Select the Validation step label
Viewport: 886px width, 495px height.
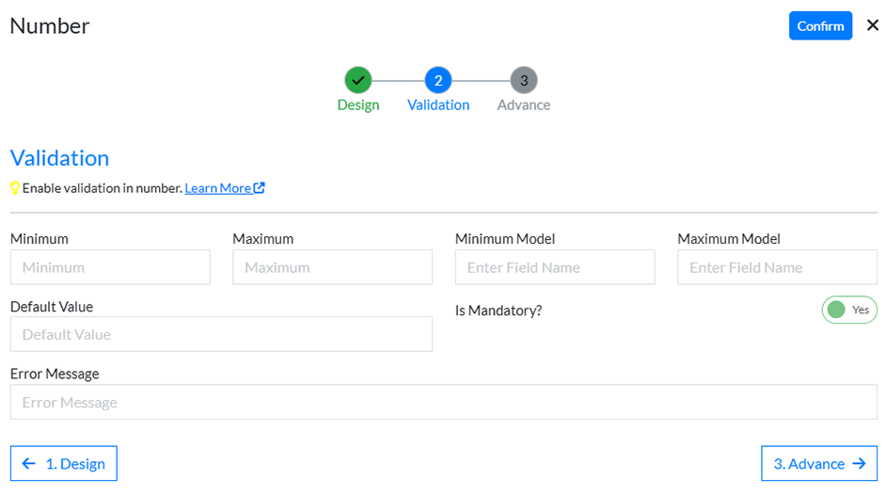coord(438,105)
